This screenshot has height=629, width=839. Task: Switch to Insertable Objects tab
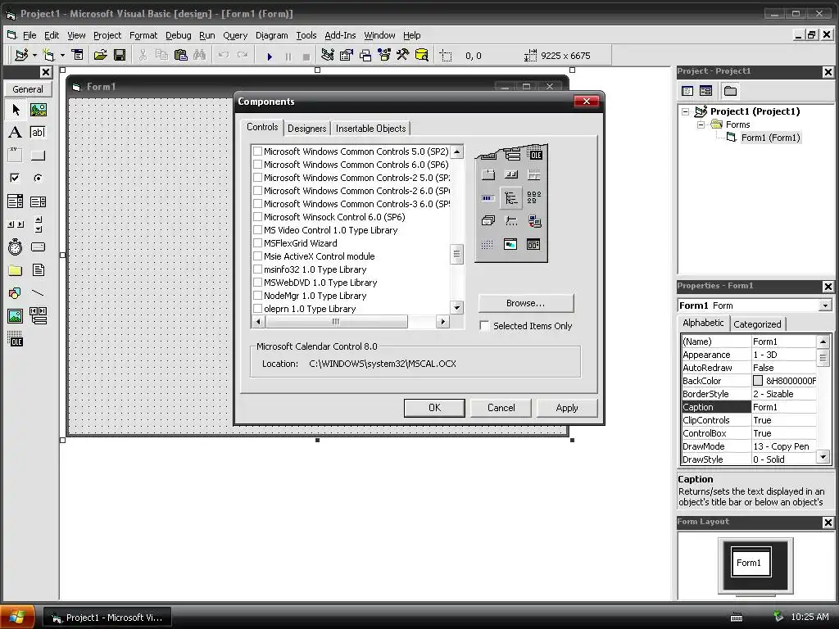click(x=371, y=129)
